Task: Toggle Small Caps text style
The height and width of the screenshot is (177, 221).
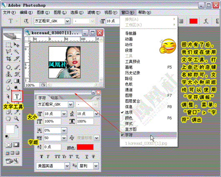Action: click(64, 157)
